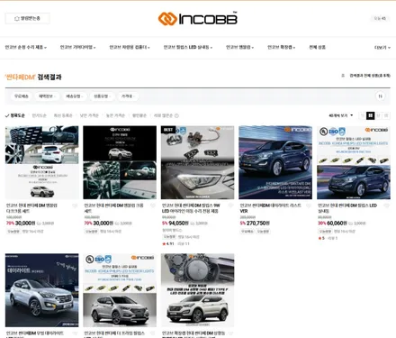The height and width of the screenshot is (338, 396).
Task: Sort results by 리뷰 많은순
Action: click(x=163, y=115)
